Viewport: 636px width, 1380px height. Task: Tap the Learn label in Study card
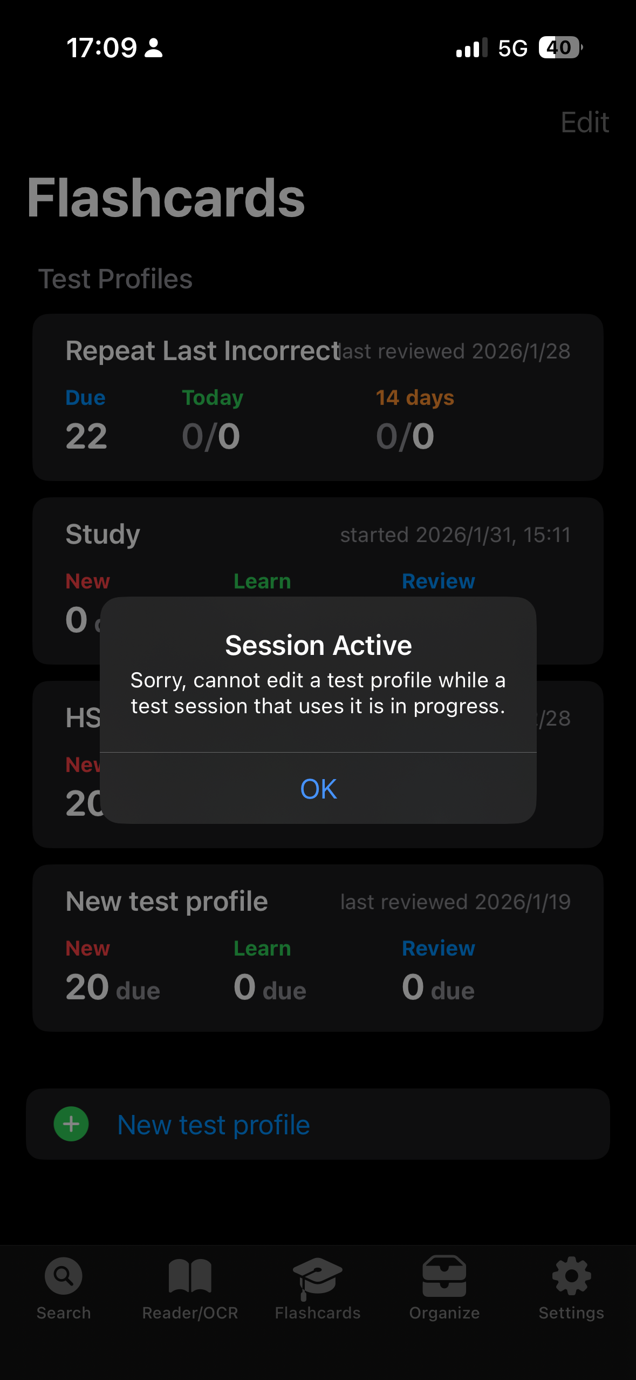[x=262, y=581]
